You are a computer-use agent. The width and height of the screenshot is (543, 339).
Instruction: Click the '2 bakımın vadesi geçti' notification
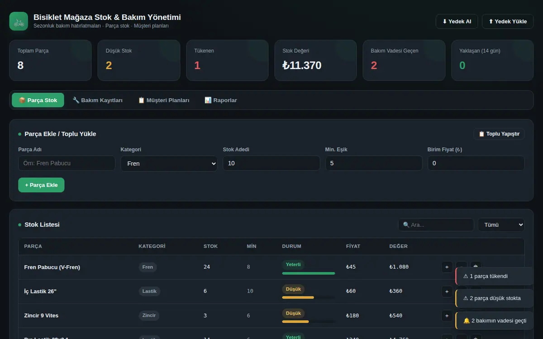[494, 320]
